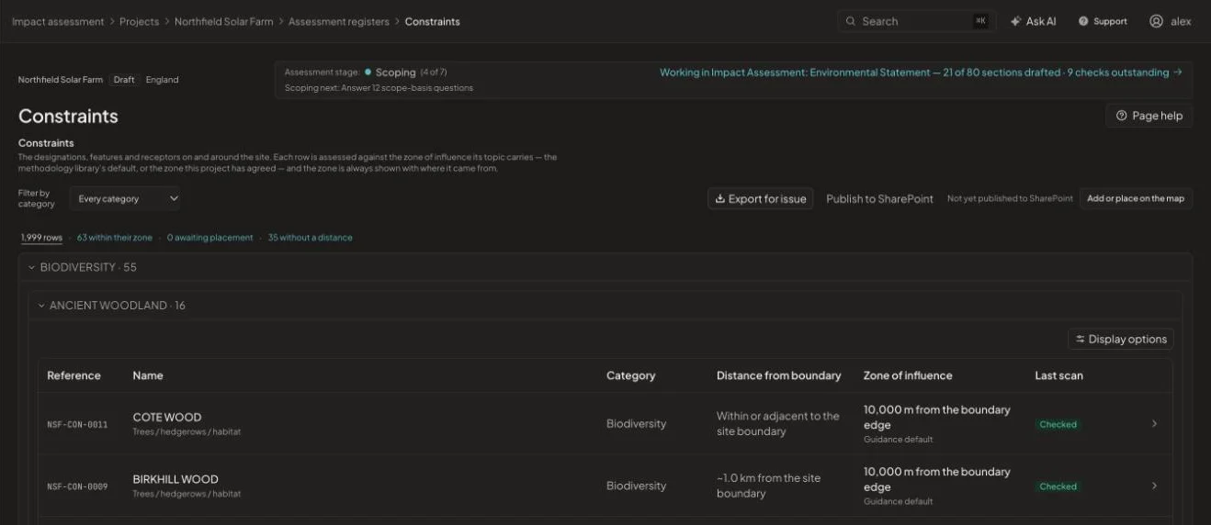
Task: Click the Export for issue download icon
Action: pyautogui.click(x=719, y=198)
